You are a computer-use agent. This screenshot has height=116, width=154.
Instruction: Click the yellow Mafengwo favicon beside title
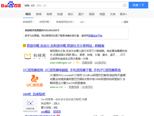(x=24, y=46)
